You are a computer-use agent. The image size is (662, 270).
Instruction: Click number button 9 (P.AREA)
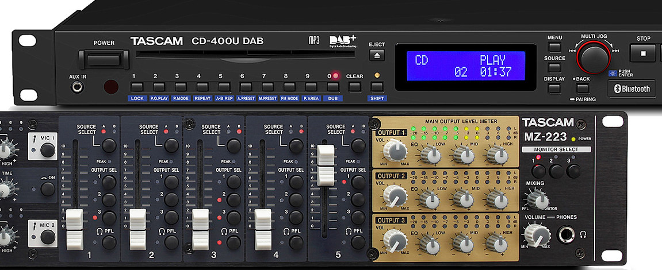pos(311,87)
